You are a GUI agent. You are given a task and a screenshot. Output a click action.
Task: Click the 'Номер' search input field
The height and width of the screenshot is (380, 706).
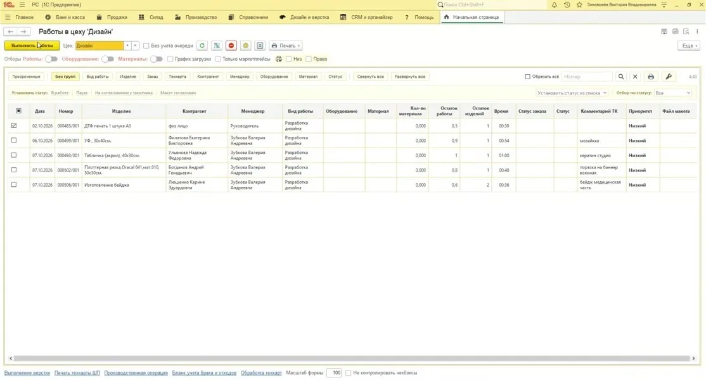[x=587, y=77]
